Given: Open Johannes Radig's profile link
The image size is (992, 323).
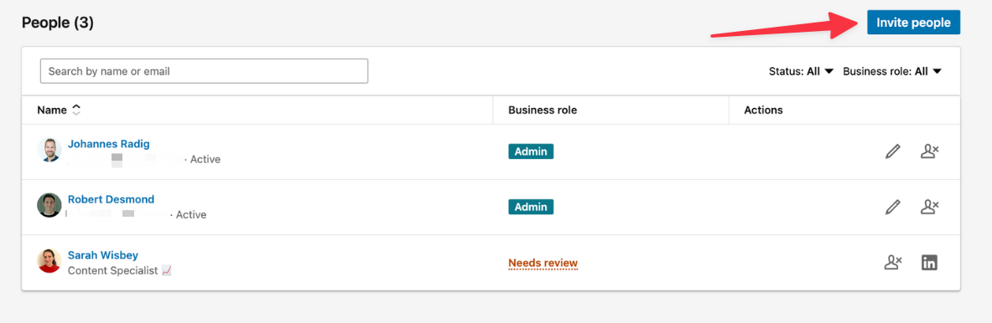Looking at the screenshot, I should 109,144.
